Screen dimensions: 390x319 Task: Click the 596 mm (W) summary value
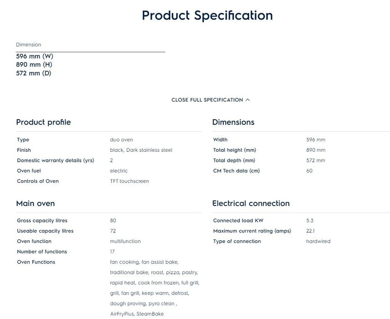(x=35, y=56)
